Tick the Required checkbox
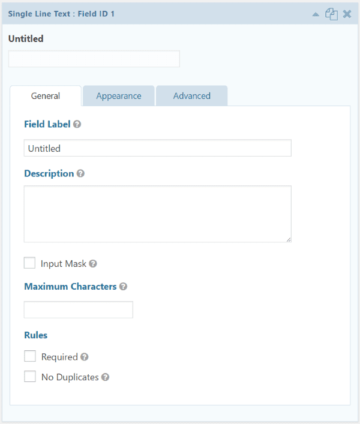The height and width of the screenshot is (424, 360). pyautogui.click(x=30, y=356)
